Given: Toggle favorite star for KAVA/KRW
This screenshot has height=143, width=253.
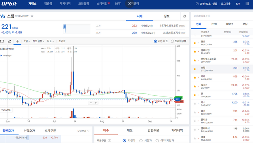Looking at the screenshot, I should (x=195, y=78).
